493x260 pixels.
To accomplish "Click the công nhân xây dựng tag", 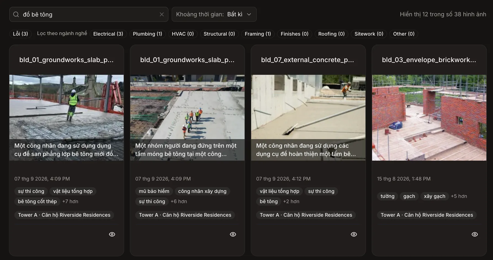I will pyautogui.click(x=202, y=191).
